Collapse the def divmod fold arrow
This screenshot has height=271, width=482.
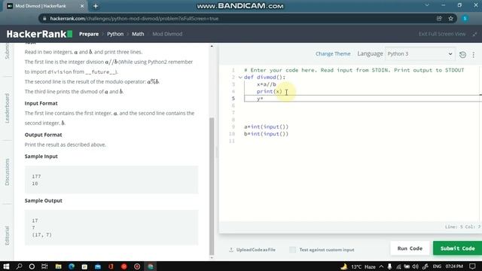(x=240, y=78)
